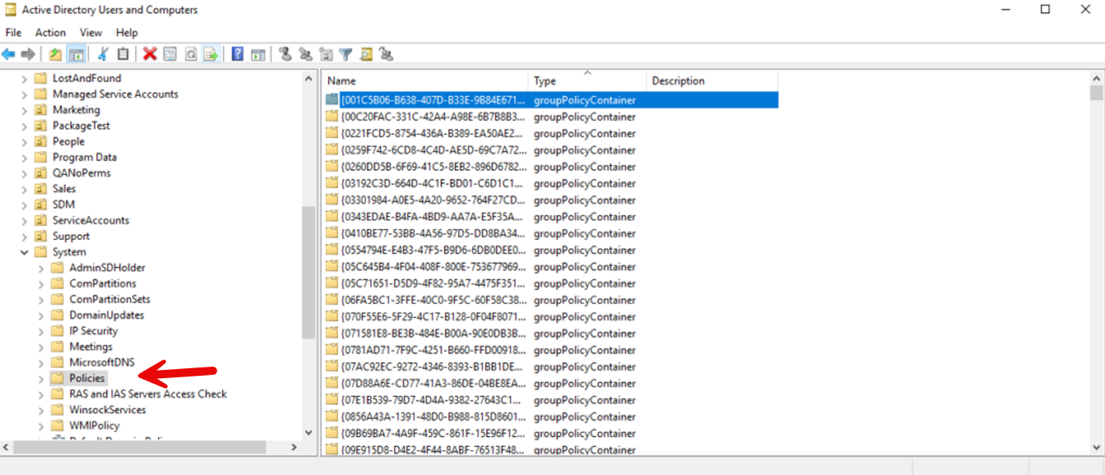The width and height of the screenshot is (1105, 475).
Task: Open the View menu
Action: point(91,32)
